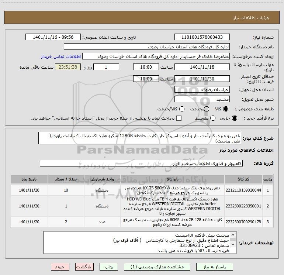Click item code 2232300223350001
This screenshot has height=275, width=284.
243,206
